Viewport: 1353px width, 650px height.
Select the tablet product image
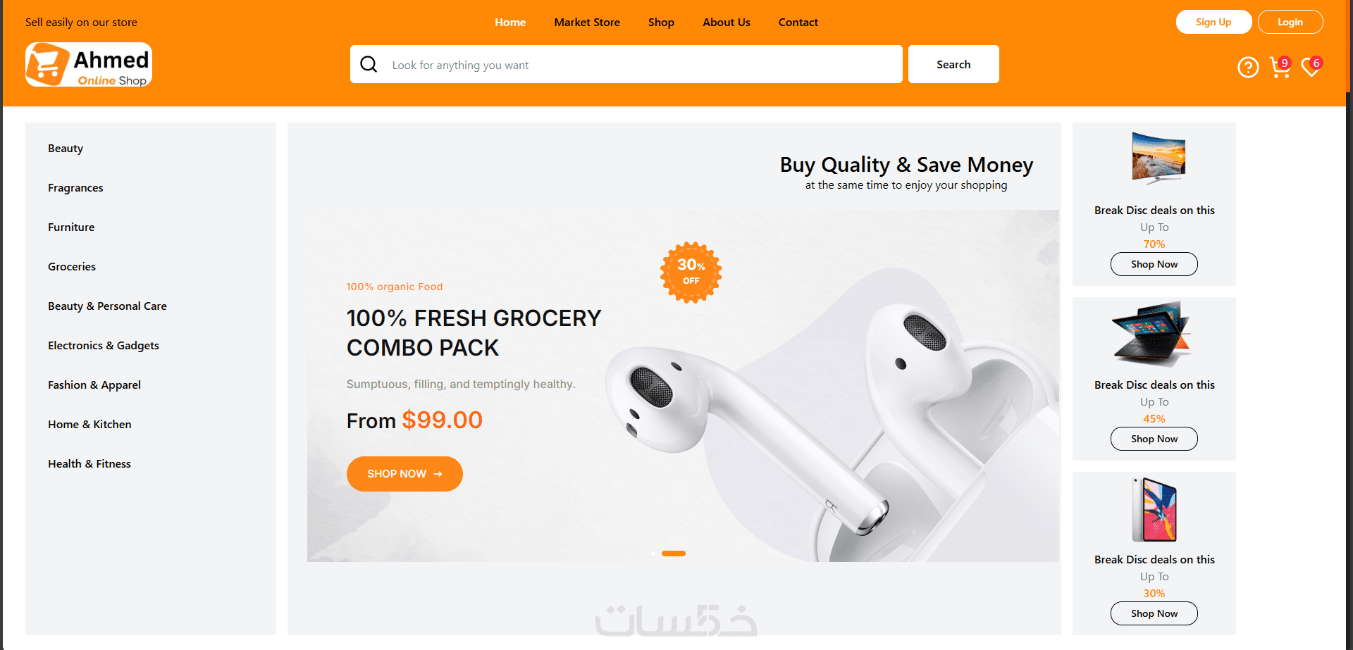pos(1154,509)
